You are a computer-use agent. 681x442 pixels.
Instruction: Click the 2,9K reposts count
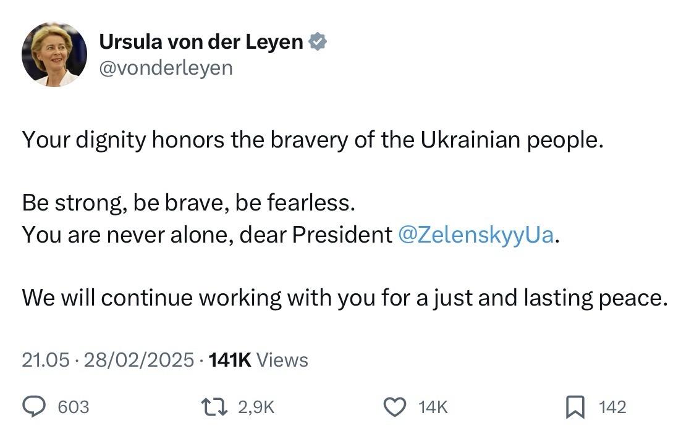256,407
